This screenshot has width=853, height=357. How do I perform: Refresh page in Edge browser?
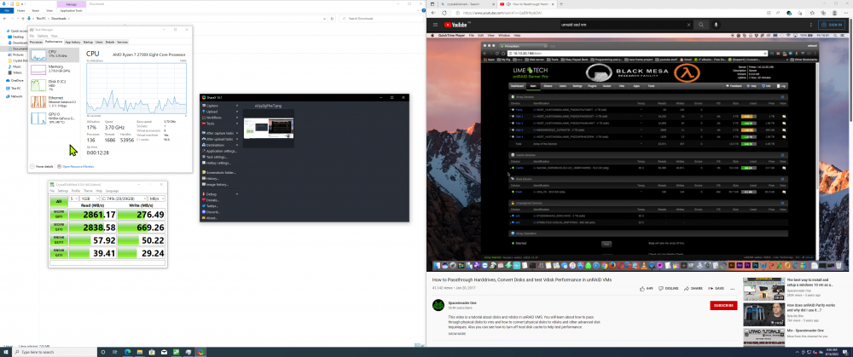pyautogui.click(x=444, y=13)
